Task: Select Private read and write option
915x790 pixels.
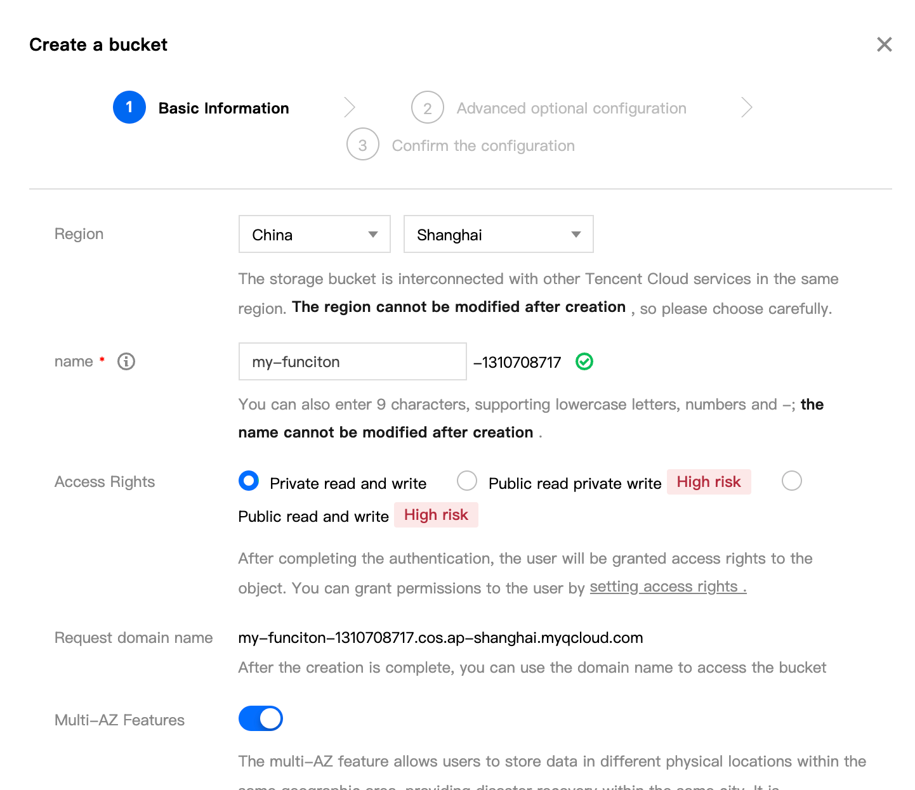Action: 249,481
